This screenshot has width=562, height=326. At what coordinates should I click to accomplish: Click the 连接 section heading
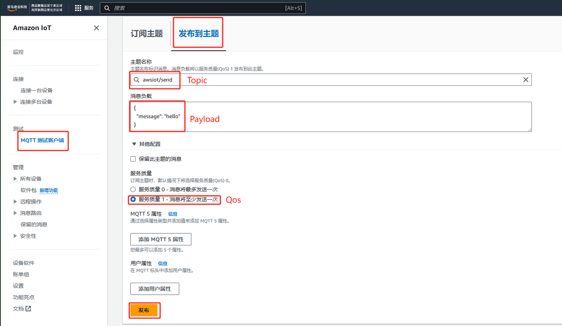point(18,79)
